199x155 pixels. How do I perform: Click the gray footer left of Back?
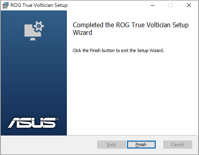(x=49, y=145)
